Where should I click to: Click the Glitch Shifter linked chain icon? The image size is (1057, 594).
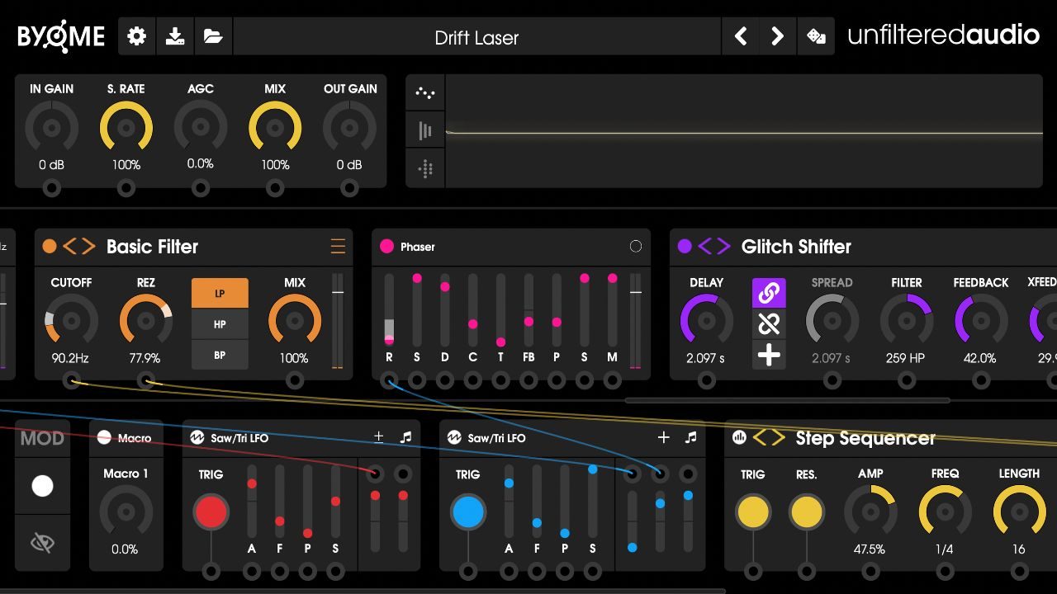(x=769, y=293)
